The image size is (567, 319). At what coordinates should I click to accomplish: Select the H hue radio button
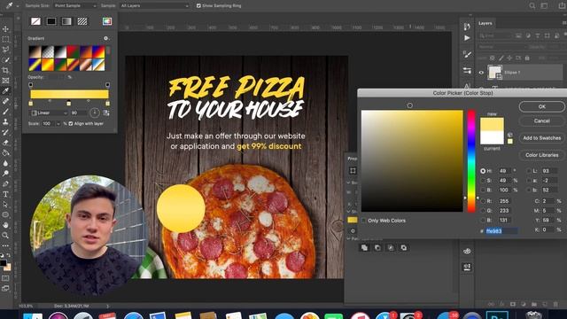tap(483, 171)
